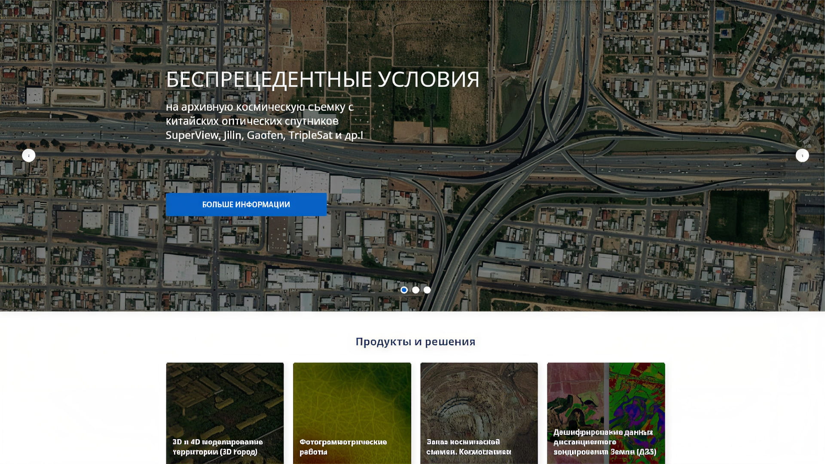Click the БОЛЬШЕ ИНФОРМАЦИИ button
Image resolution: width=825 pixels, height=464 pixels.
[246, 205]
